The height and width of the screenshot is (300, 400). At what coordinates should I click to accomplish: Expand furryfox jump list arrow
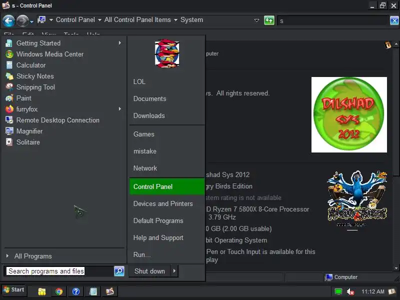pyautogui.click(x=119, y=109)
